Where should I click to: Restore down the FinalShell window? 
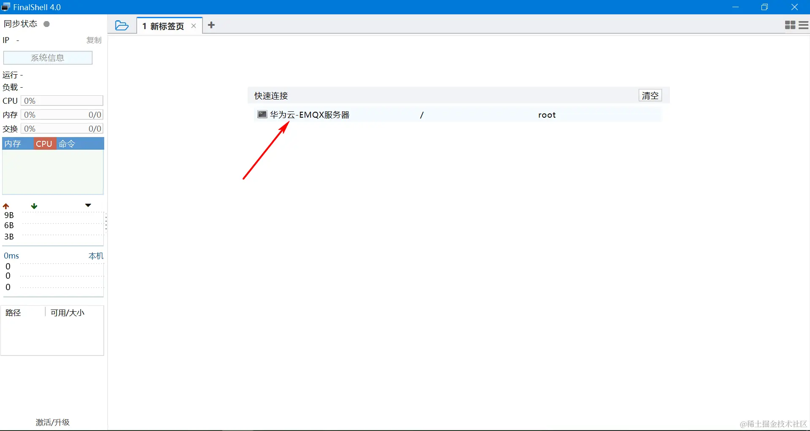(x=765, y=7)
